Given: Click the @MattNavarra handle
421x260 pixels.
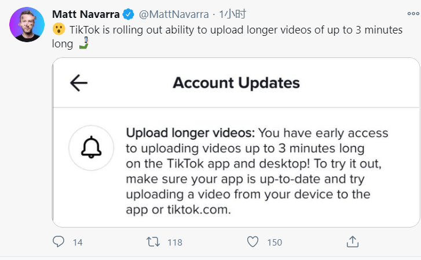Looking at the screenshot, I should click(183, 14).
